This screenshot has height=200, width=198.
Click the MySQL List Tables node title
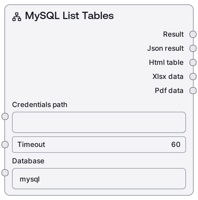(69, 16)
